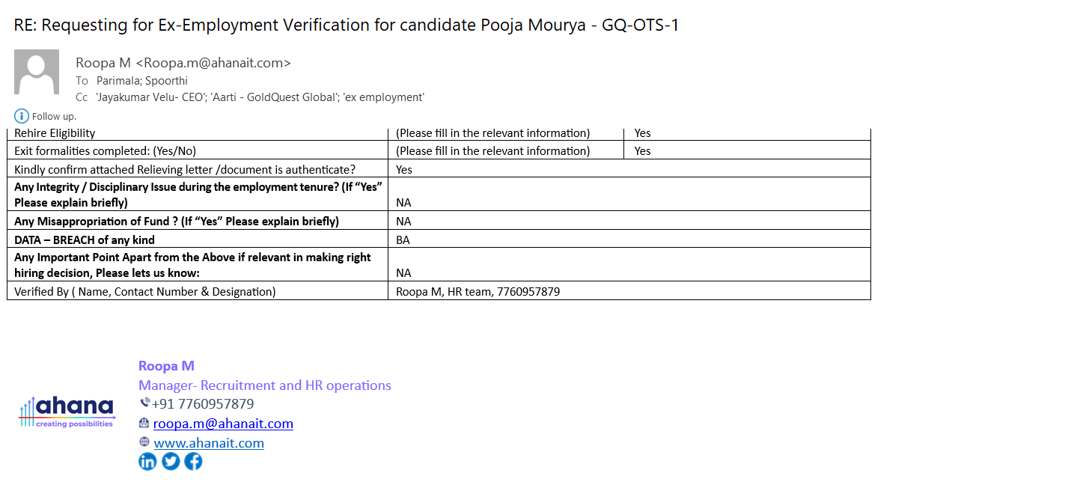
Task: Open the roopa.m@ahanait.com email link
Action: pyautogui.click(x=223, y=424)
